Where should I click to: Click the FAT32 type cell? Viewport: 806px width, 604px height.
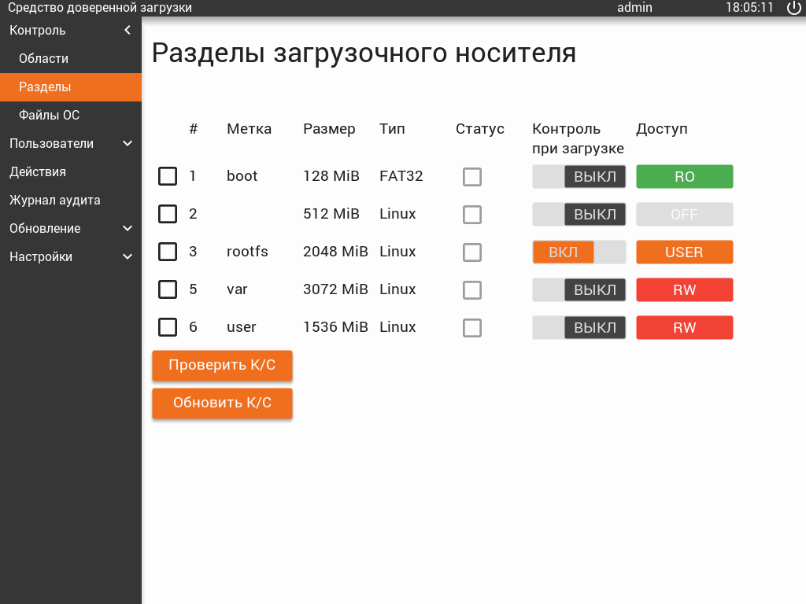pyautogui.click(x=401, y=176)
